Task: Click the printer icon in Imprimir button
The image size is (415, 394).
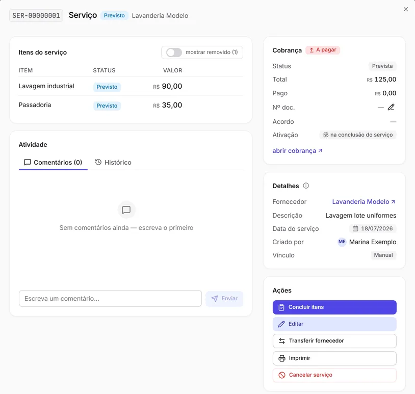Action: (282, 358)
